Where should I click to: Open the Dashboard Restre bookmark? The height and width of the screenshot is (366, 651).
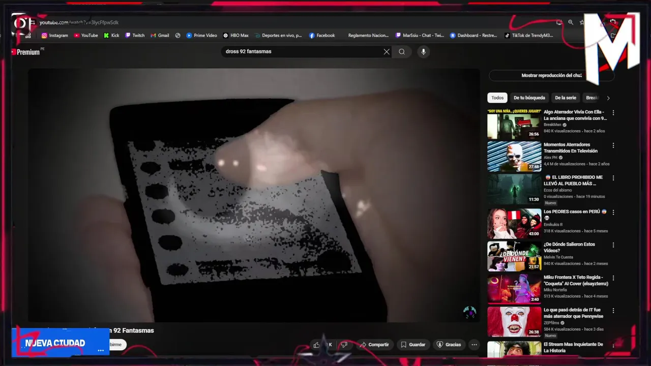[474, 36]
